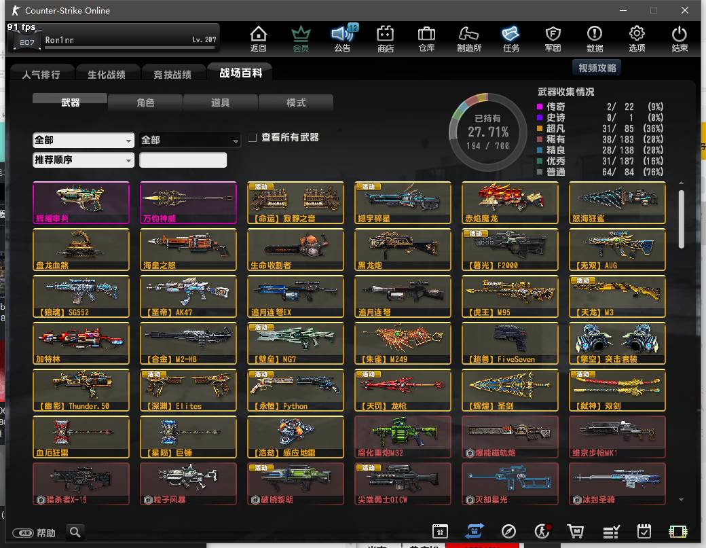Click the 帮助 help button

(34, 532)
